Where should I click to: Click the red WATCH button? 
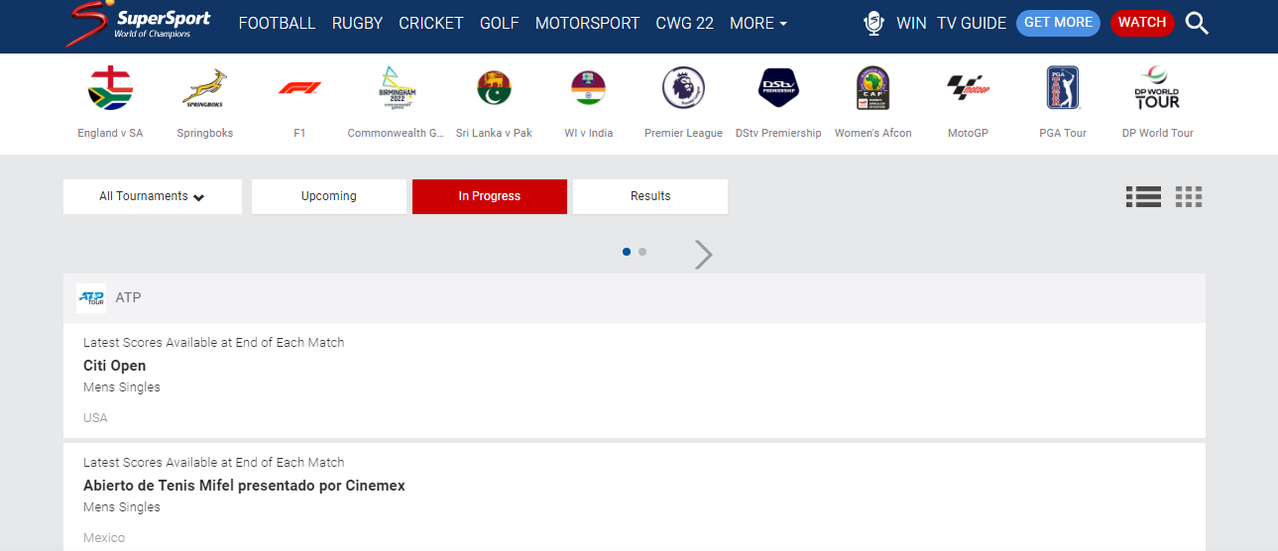1142,23
